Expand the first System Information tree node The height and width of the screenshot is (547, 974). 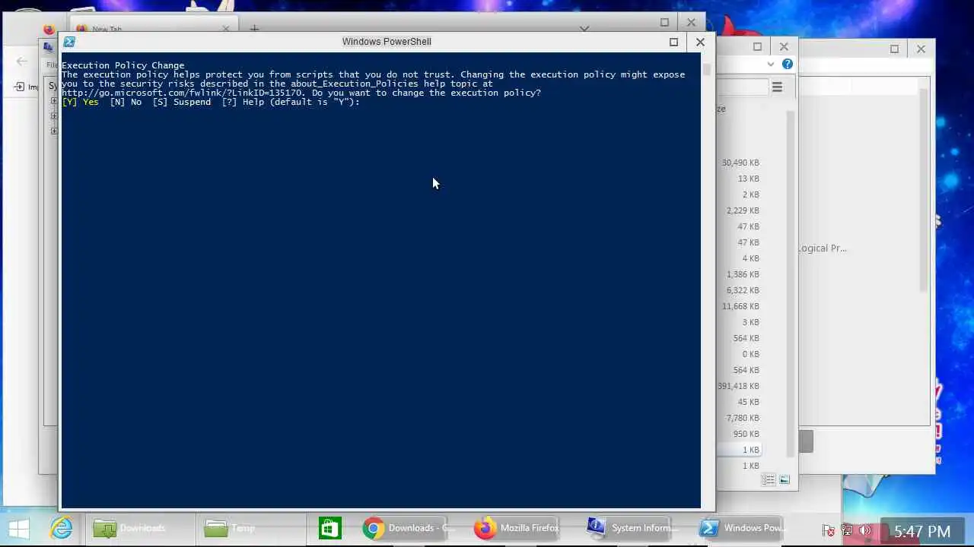54,101
